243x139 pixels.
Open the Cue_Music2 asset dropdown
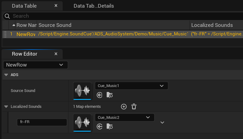click(124, 117)
